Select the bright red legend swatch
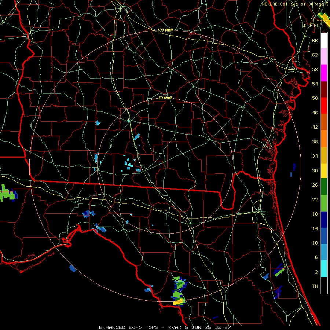 324,106
